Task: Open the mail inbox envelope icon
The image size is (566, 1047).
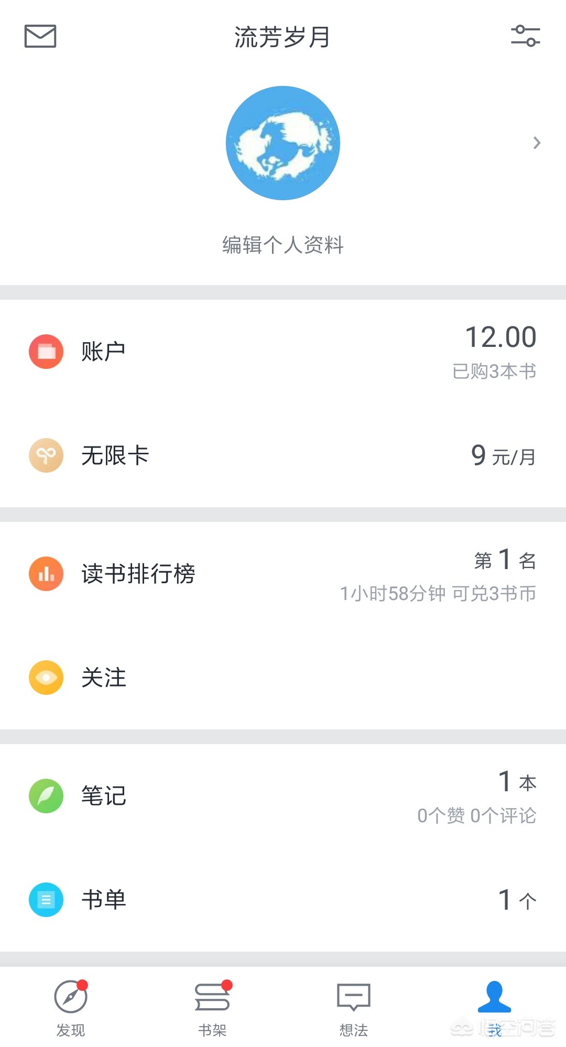Action: pyautogui.click(x=40, y=36)
